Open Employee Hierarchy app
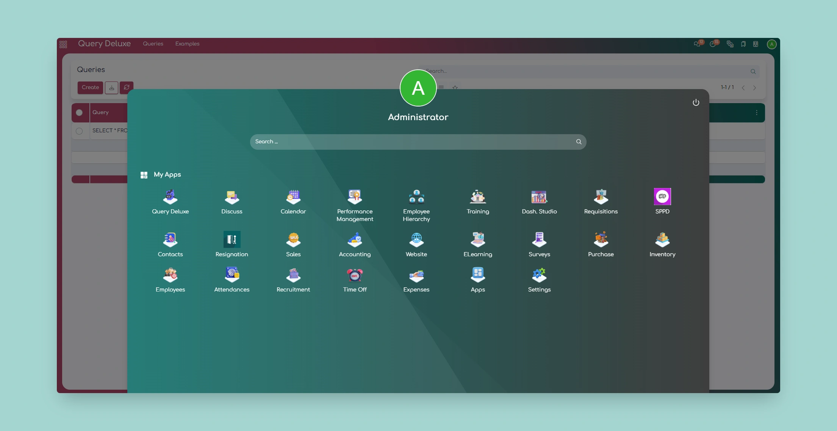This screenshot has width=837, height=431. 416,197
